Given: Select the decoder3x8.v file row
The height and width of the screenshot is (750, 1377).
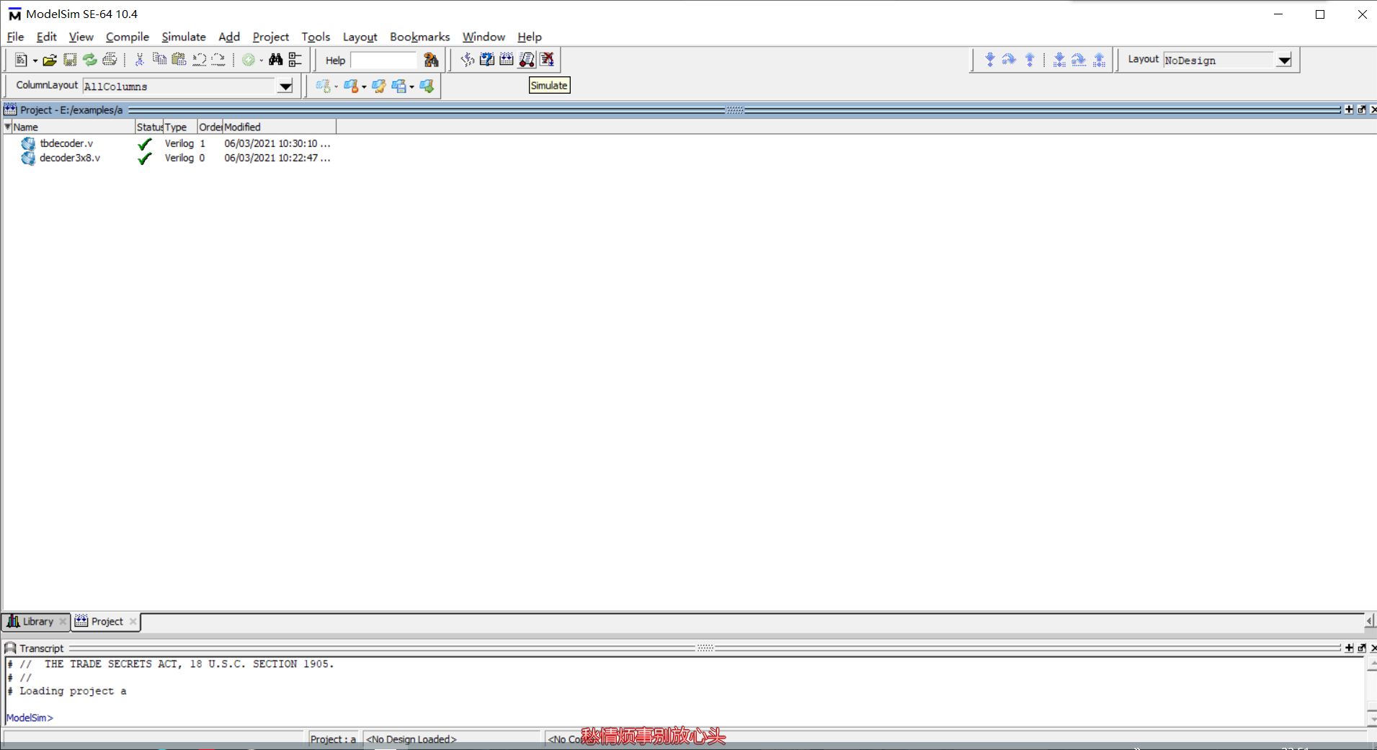Looking at the screenshot, I should (x=170, y=158).
